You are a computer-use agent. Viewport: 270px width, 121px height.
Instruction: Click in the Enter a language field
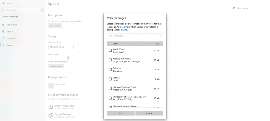click(135, 36)
